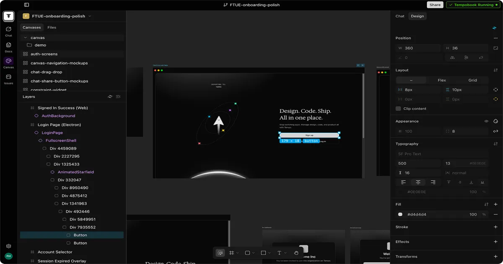The height and width of the screenshot is (264, 503).
Task: Open the rectangle shape tool dropdown arrow
Action: [x=270, y=253]
